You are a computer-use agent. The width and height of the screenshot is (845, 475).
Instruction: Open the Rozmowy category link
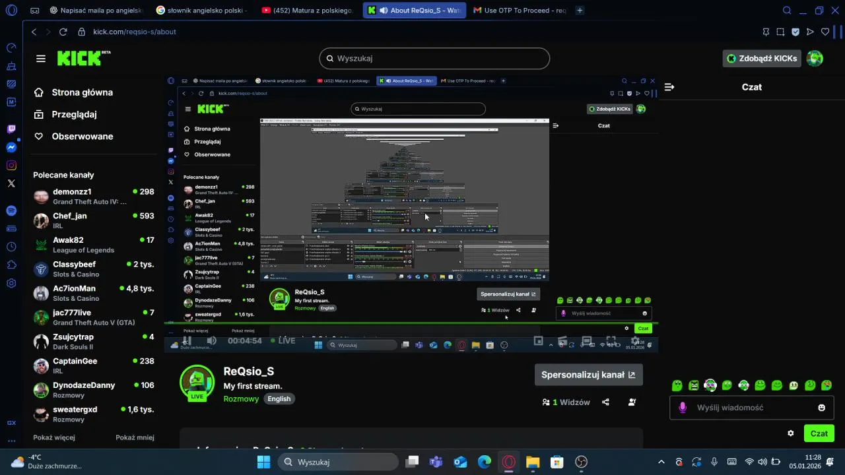pos(241,399)
